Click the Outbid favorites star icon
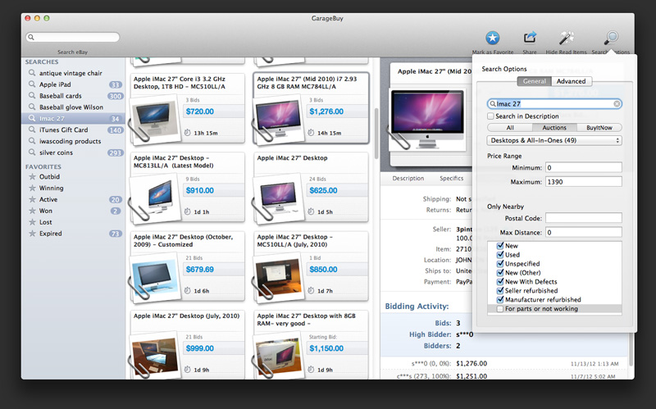The width and height of the screenshot is (656, 409). [x=32, y=176]
